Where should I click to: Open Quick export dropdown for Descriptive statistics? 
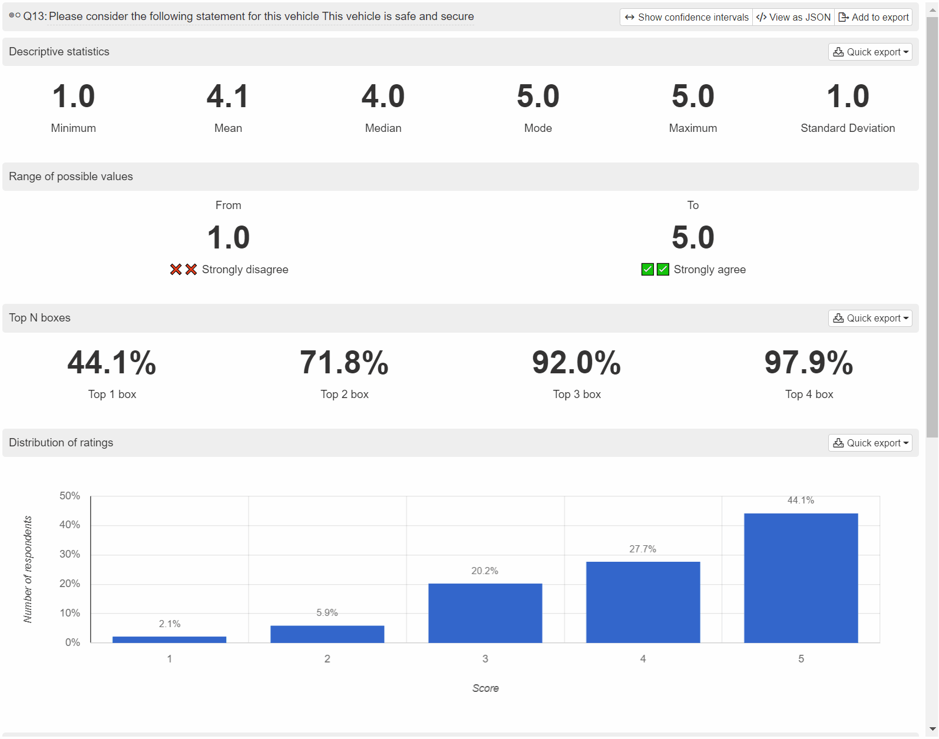(x=870, y=52)
